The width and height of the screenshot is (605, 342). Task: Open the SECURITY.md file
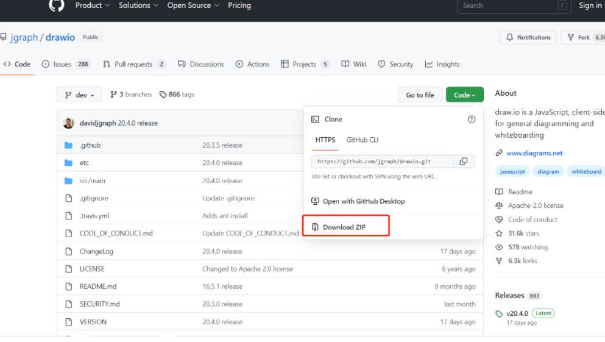tap(99, 304)
